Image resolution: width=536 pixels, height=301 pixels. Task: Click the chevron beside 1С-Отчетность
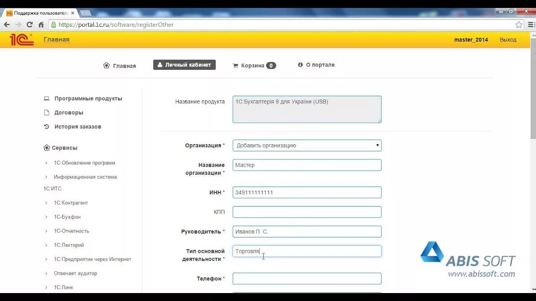46,231
